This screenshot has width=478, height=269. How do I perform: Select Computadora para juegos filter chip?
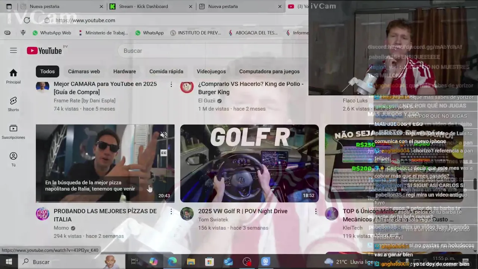click(x=269, y=71)
